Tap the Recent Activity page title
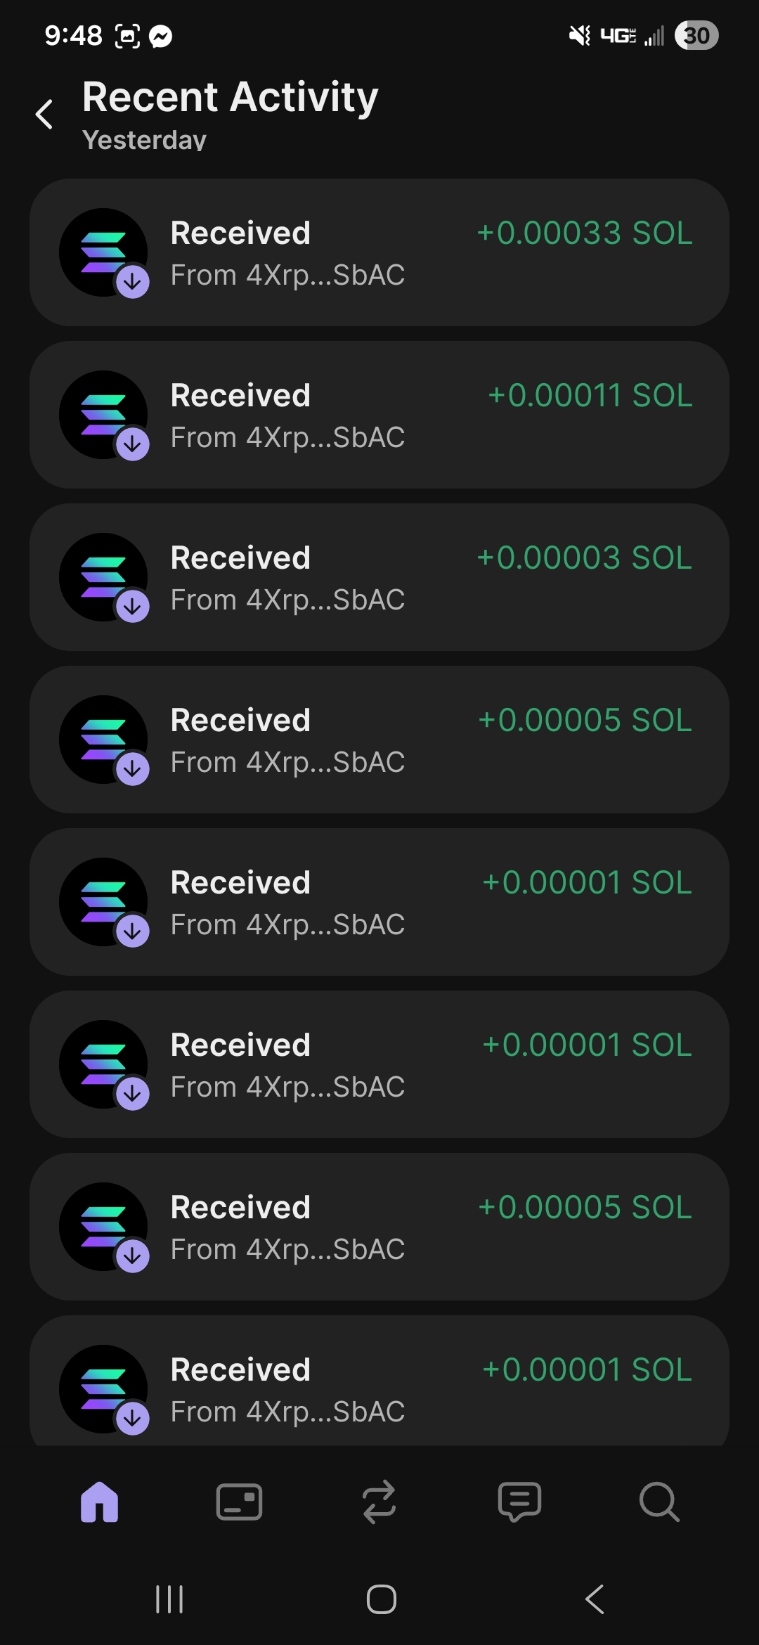759x1645 pixels. [x=230, y=96]
